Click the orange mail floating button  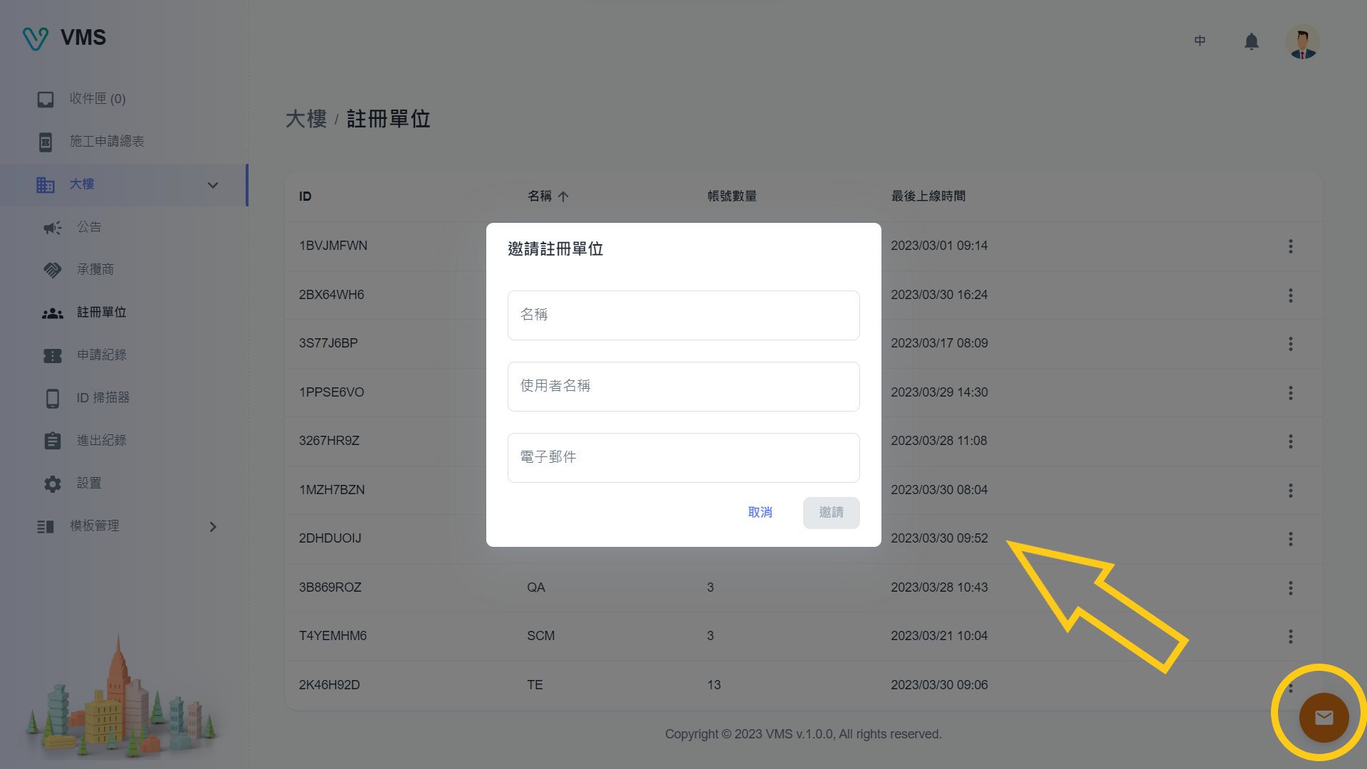click(1324, 718)
